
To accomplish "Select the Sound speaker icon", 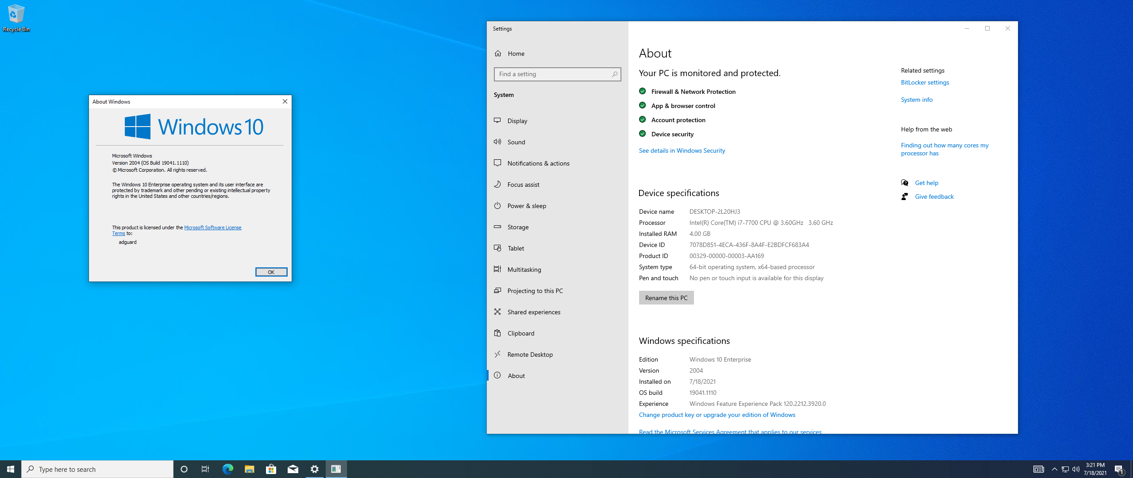I will click(497, 142).
